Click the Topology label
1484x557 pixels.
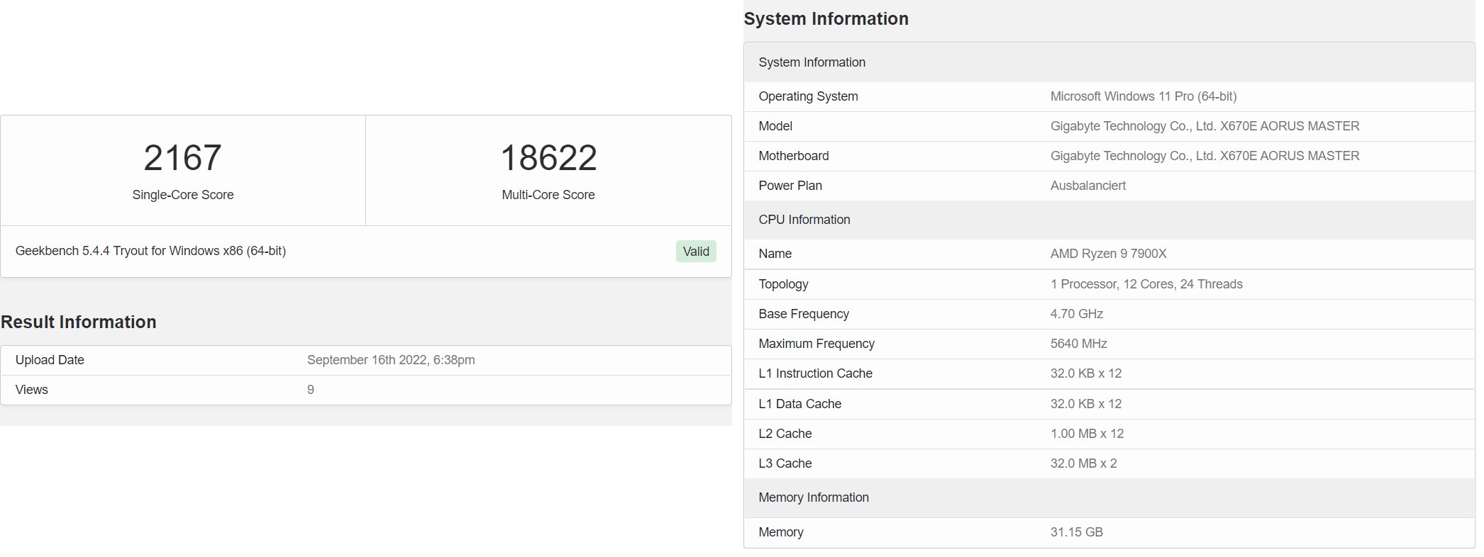783,284
